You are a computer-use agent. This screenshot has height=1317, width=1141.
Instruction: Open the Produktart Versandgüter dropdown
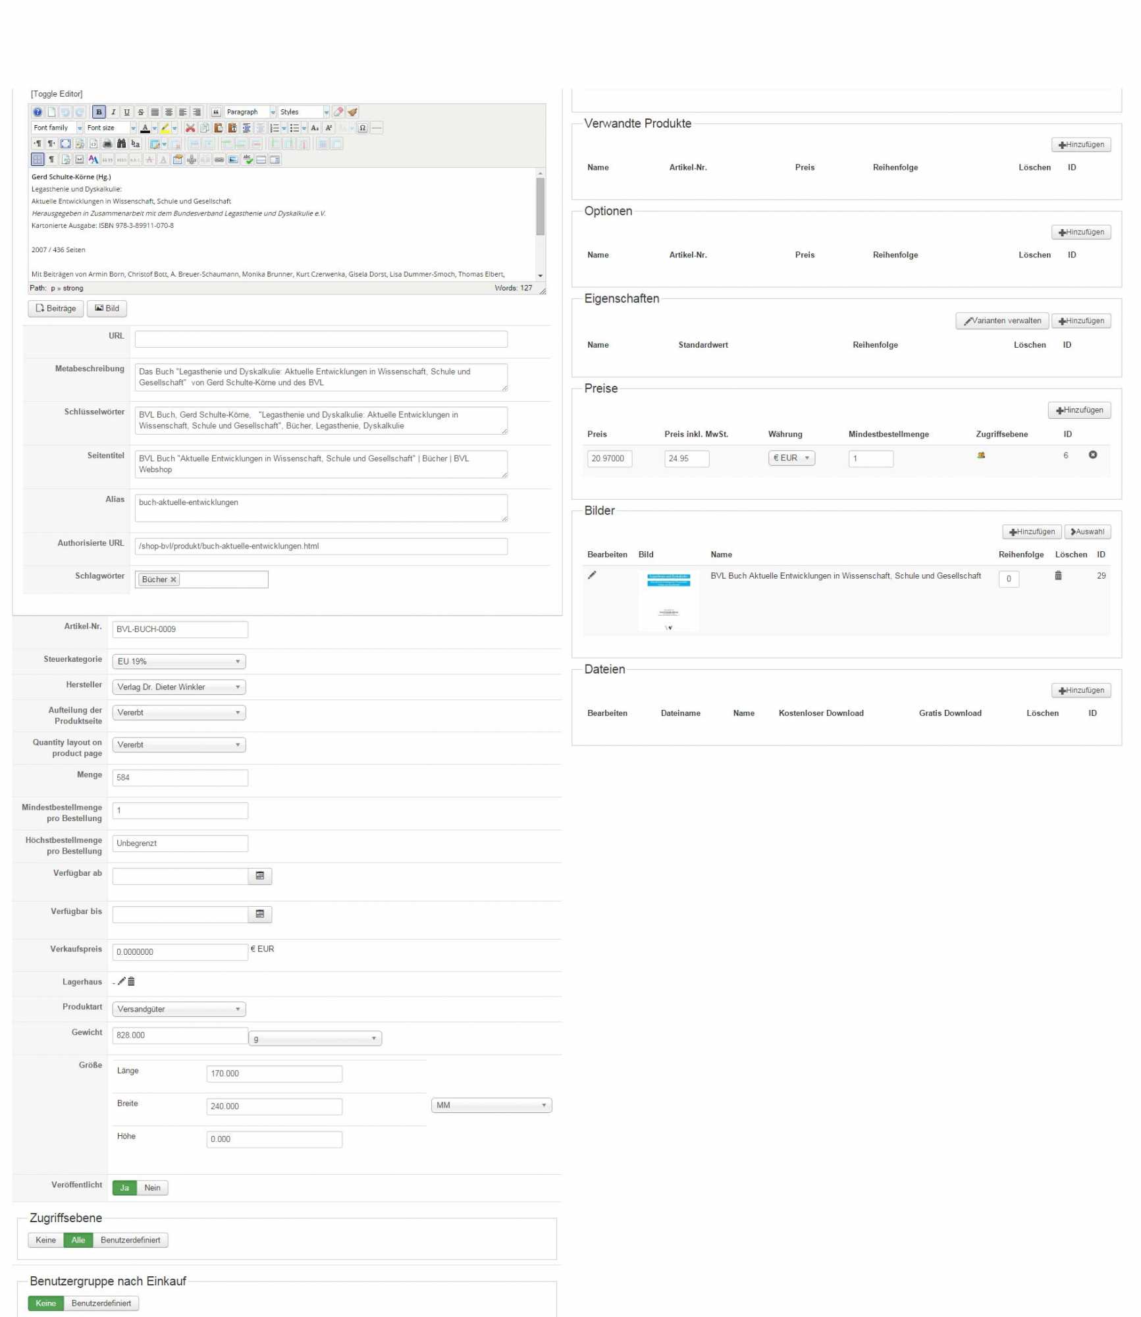coord(179,1009)
